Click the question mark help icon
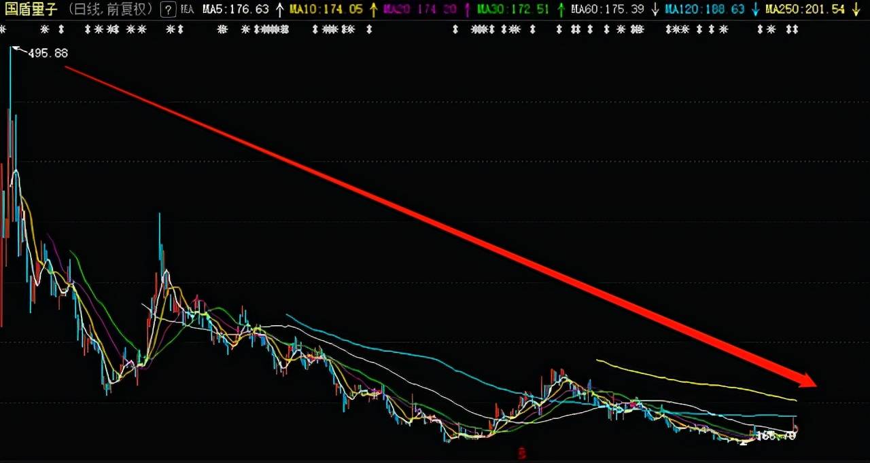 point(167,10)
